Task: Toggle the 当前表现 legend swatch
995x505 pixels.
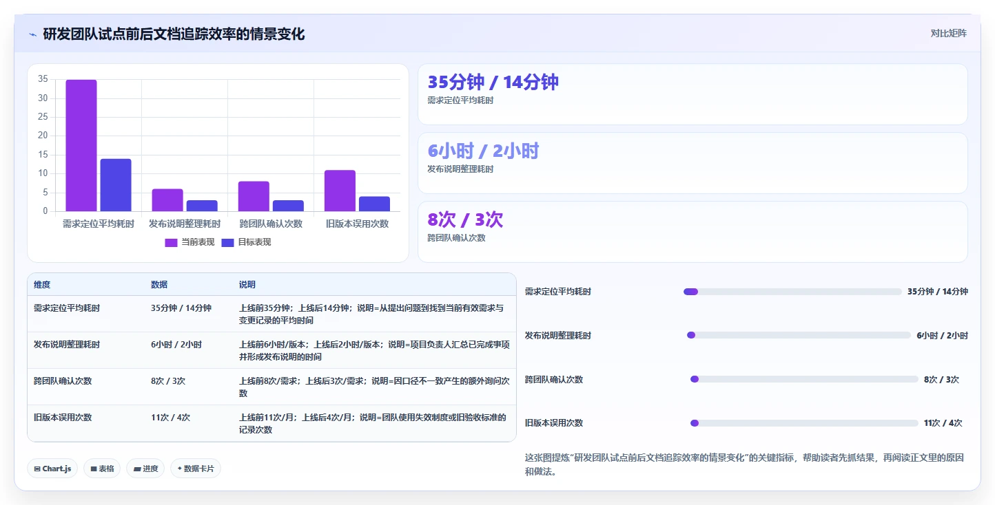Action: point(171,242)
